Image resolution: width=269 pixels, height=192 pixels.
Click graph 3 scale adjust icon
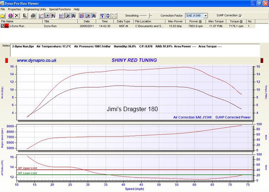coord(94,16)
